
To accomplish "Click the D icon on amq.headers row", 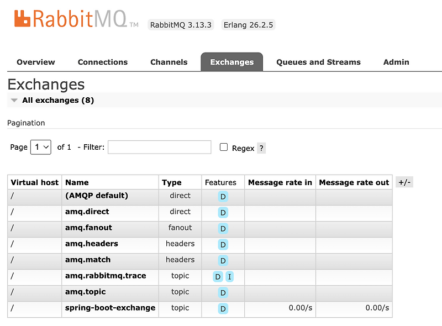I will click(x=223, y=244).
